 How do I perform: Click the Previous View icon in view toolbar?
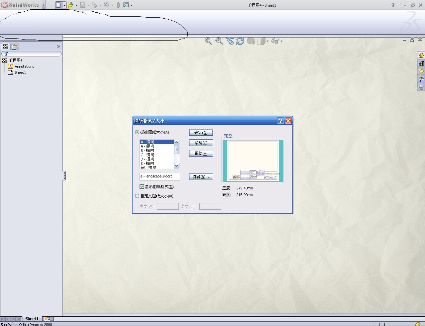[x=230, y=41]
